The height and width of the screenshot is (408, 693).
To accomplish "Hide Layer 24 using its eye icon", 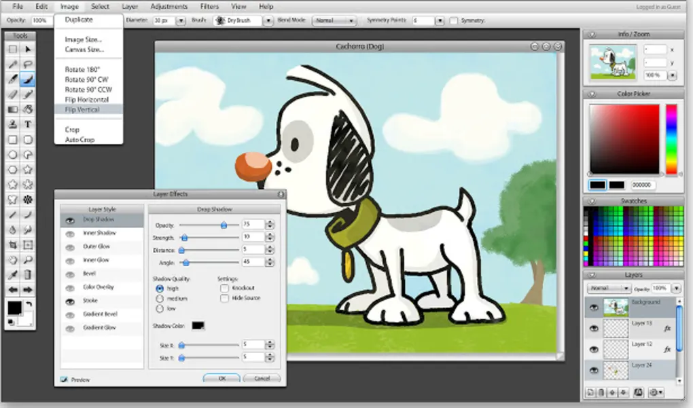I will 594,370.
